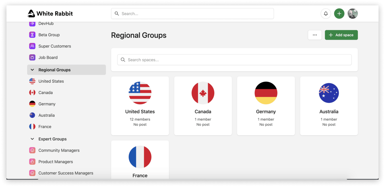Click '1 member' on Canada card

[203, 119]
